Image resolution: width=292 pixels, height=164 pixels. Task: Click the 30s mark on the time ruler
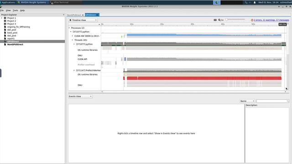193,24
